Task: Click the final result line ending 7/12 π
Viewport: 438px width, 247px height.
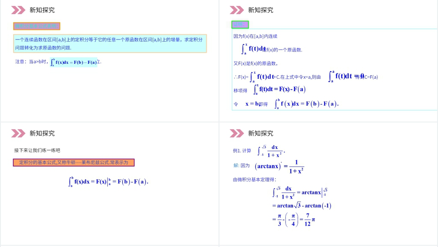Action: pyautogui.click(x=293, y=220)
